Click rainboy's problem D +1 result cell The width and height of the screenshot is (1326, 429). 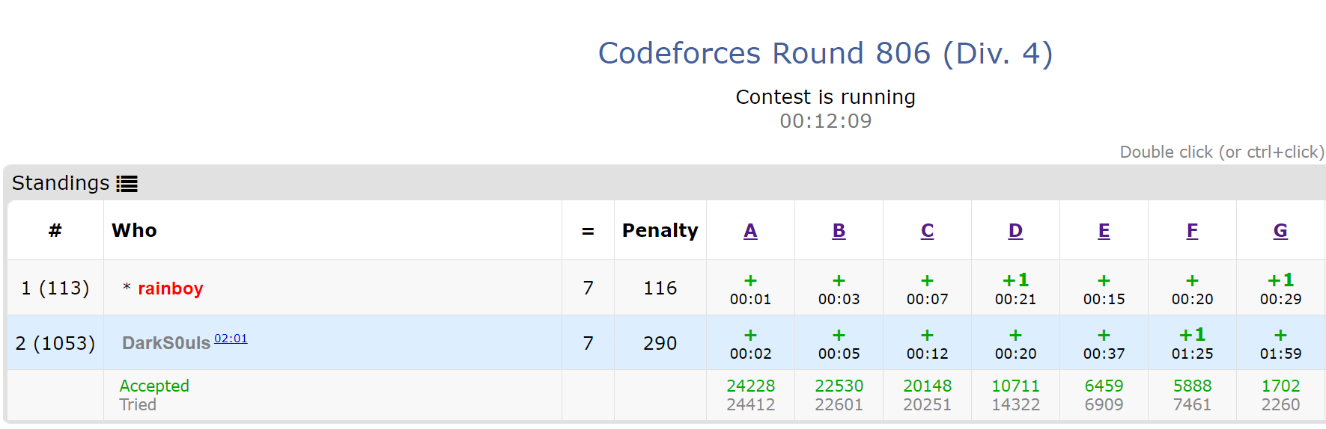coord(1015,289)
